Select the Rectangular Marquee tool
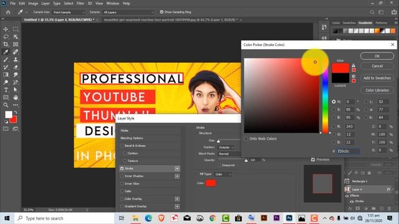The image size is (399, 224). pyautogui.click(x=16, y=29)
